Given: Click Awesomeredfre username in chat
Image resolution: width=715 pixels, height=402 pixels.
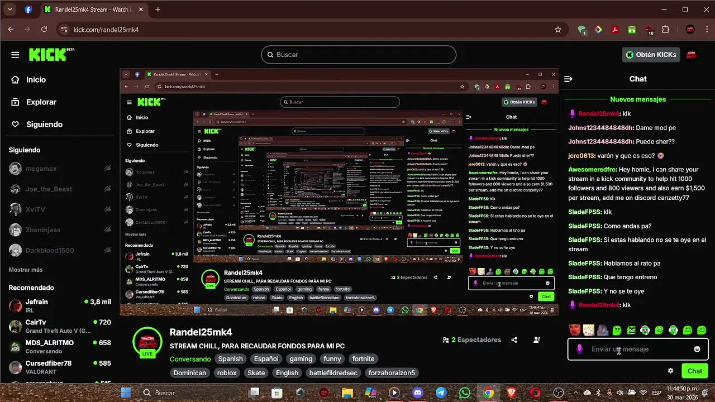Looking at the screenshot, I should tap(593, 170).
